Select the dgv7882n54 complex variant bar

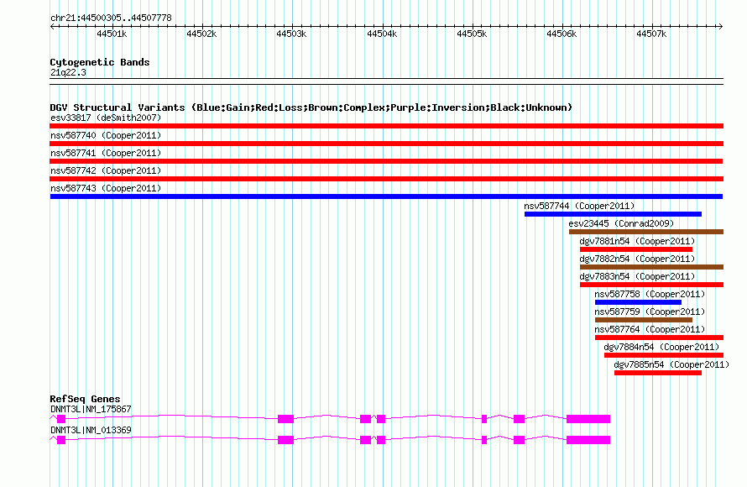click(650, 267)
